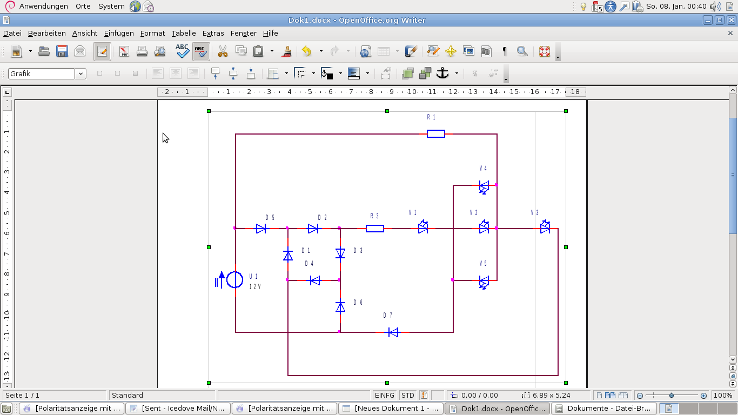This screenshot has width=738, height=415.
Task: Click the Bring to Front icon
Action: coord(408,73)
